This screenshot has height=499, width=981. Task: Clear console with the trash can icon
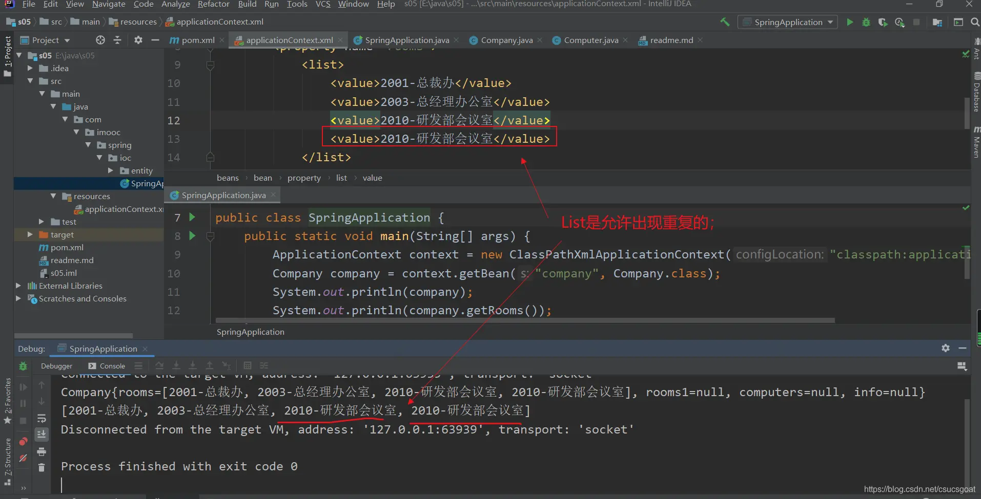[42, 467]
